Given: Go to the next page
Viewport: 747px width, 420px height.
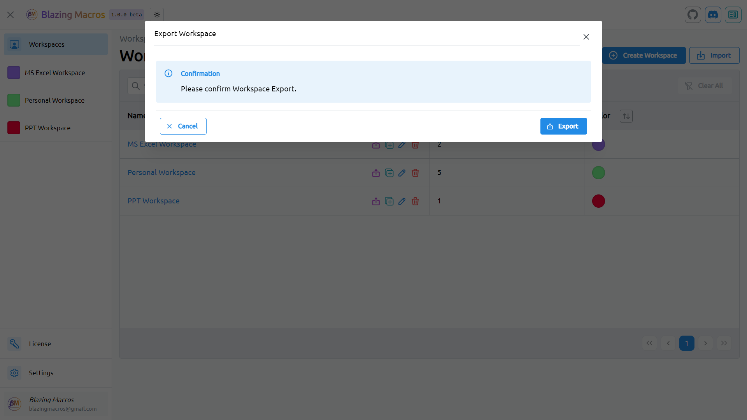Looking at the screenshot, I should pyautogui.click(x=705, y=343).
